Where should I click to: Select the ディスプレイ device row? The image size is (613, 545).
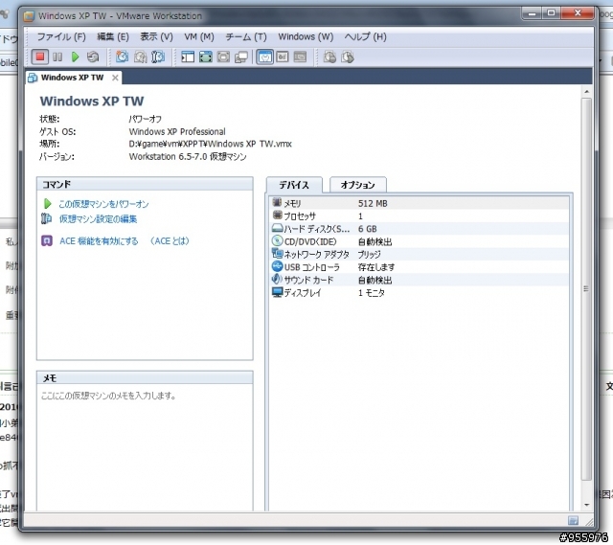pos(420,293)
